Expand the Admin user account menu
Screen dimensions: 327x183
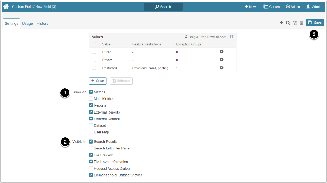tap(314, 7)
